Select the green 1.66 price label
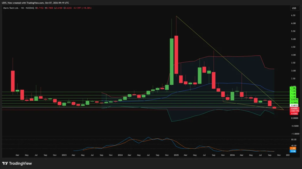Viewport: 302px width, 169px height. click(x=293, y=88)
